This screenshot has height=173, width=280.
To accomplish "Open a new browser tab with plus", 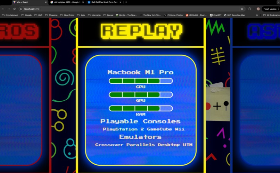I will (126, 2).
